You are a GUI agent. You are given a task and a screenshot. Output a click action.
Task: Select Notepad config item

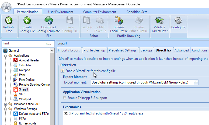25,70
